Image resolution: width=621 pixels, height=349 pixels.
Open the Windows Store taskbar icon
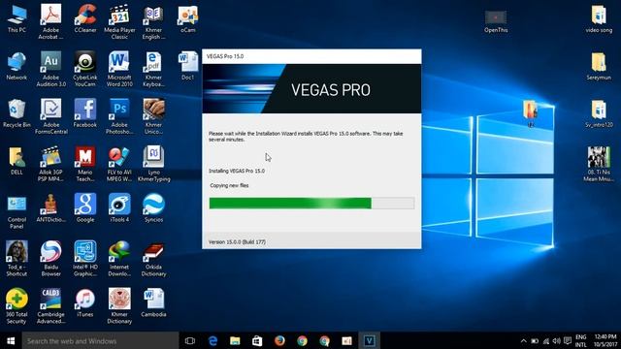257,340
